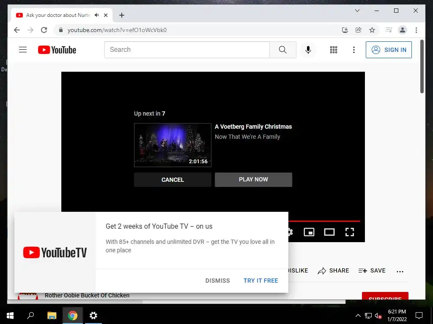Open Chrome media control icon
Image resolution: width=433 pixels, height=324 pixels.
[x=389, y=30]
